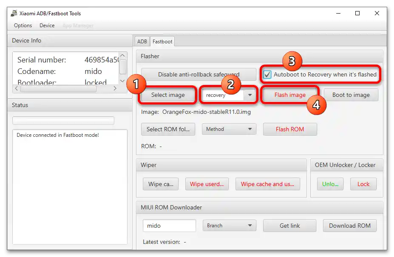
Task: Click the Device Info horizontal scrollbar thumb
Action: tap(58, 89)
